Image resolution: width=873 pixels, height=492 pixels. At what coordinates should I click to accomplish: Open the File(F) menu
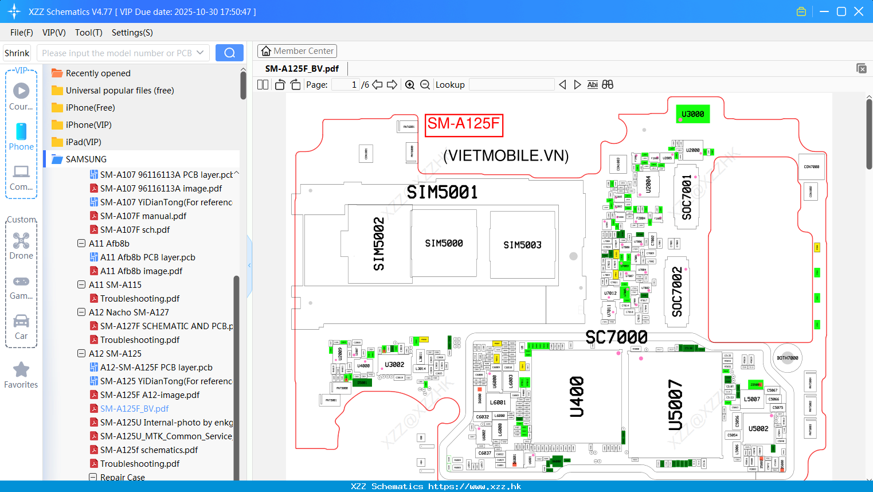coord(22,33)
